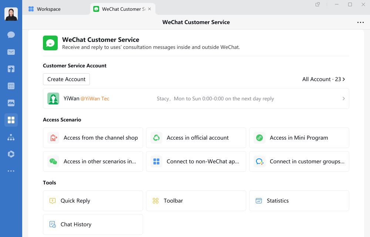Click the green WeChat Customer Service logo
Screen dimensions: 370x237
pyautogui.click(x=50, y=43)
